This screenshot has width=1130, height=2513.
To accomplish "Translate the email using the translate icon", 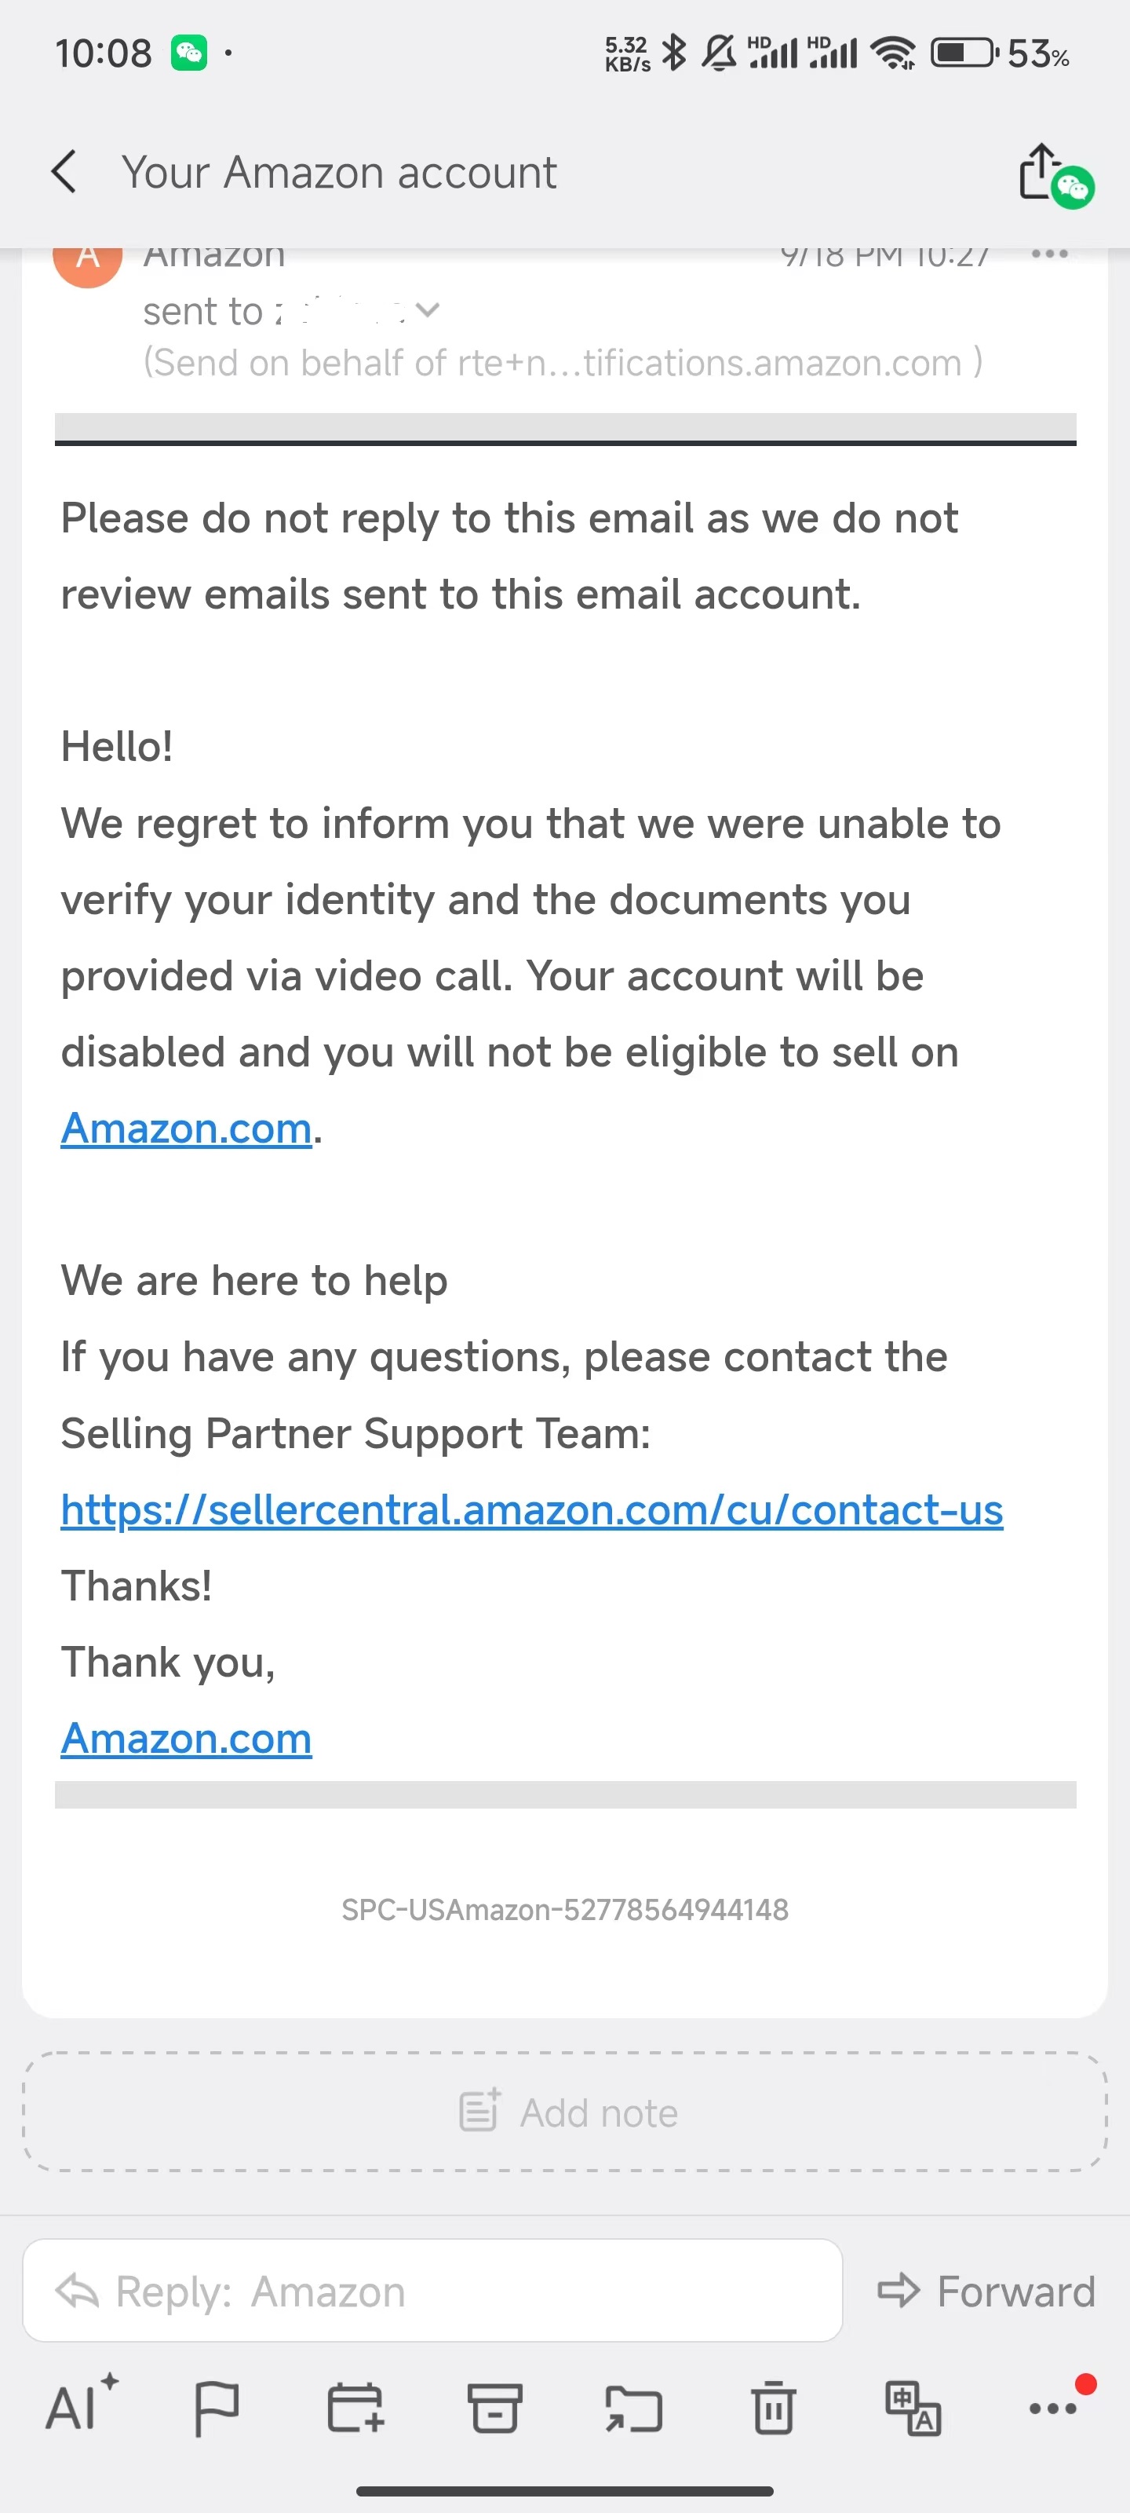I will tap(913, 2408).
